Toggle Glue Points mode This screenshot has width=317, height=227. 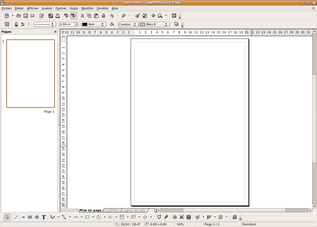pyautogui.click(x=166, y=217)
